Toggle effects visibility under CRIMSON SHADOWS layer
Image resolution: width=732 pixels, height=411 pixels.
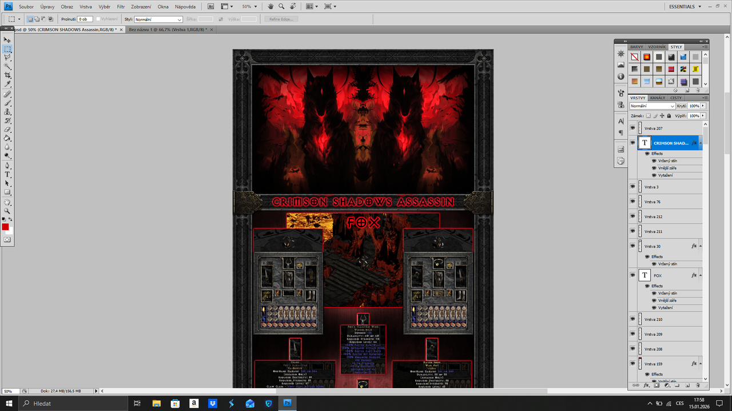pyautogui.click(x=647, y=154)
